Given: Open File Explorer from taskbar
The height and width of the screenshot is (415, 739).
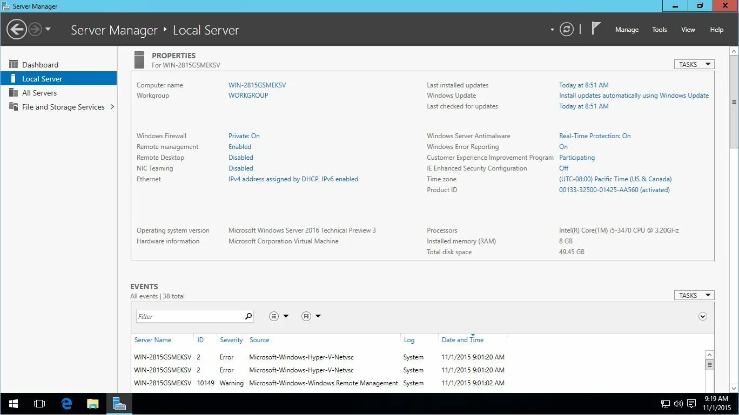Looking at the screenshot, I should [93, 404].
